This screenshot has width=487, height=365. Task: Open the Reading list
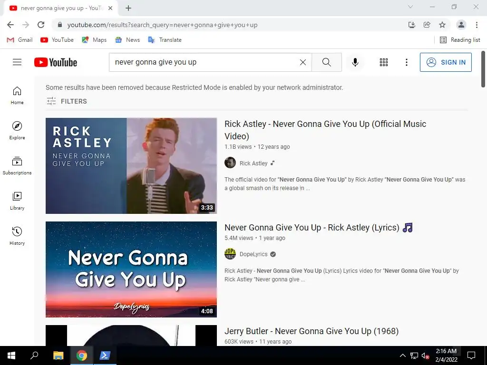[x=460, y=40]
